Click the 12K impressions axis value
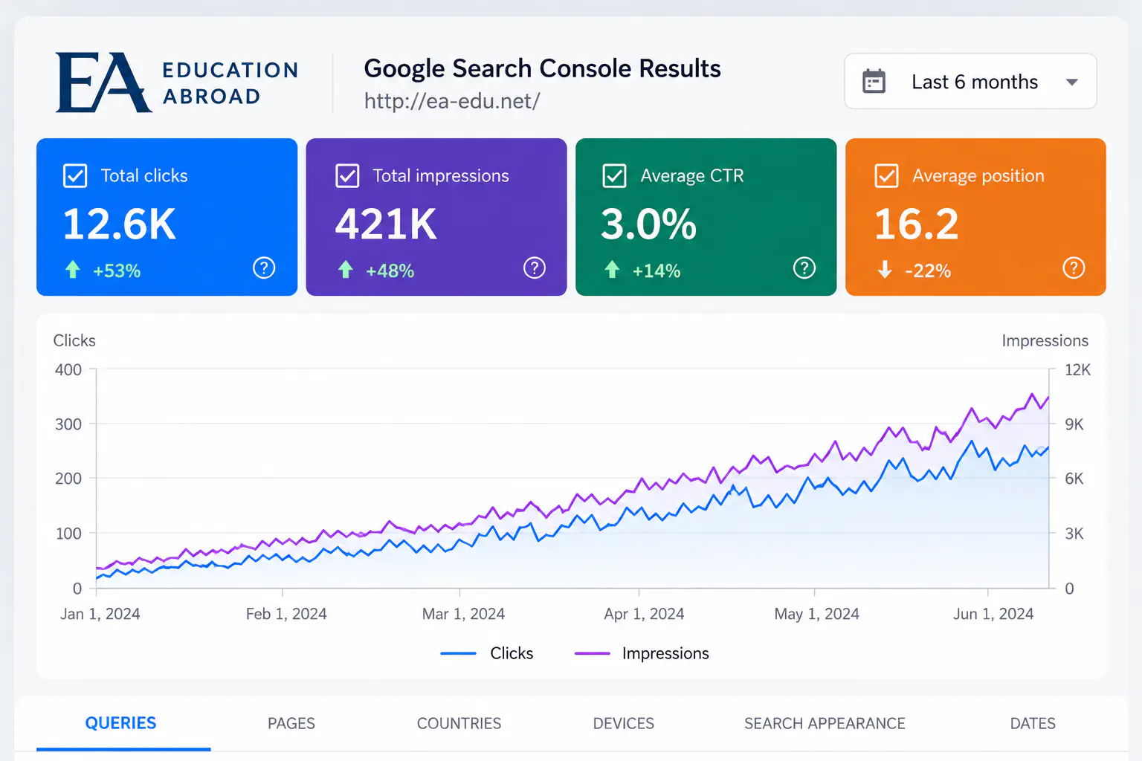1142x761 pixels. point(1077,369)
